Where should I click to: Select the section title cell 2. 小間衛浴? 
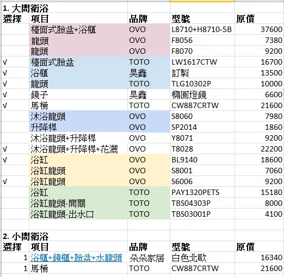(x=26, y=236)
